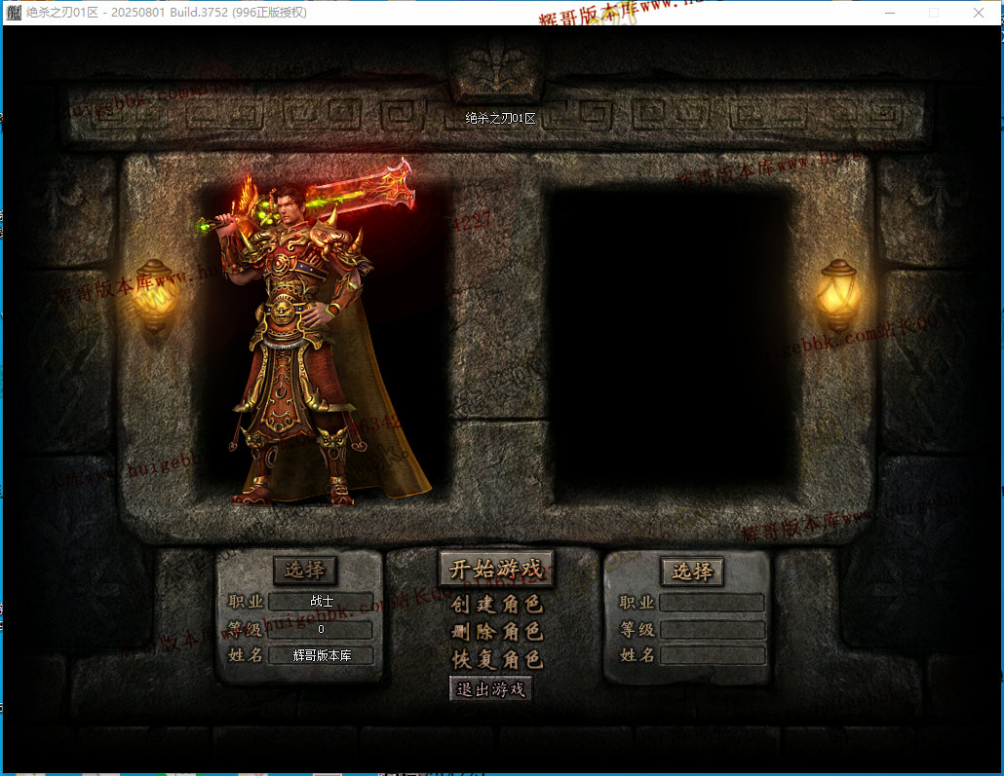This screenshot has height=776, width=1004.
Task: Click the game icon in the title bar
Action: 14,13
